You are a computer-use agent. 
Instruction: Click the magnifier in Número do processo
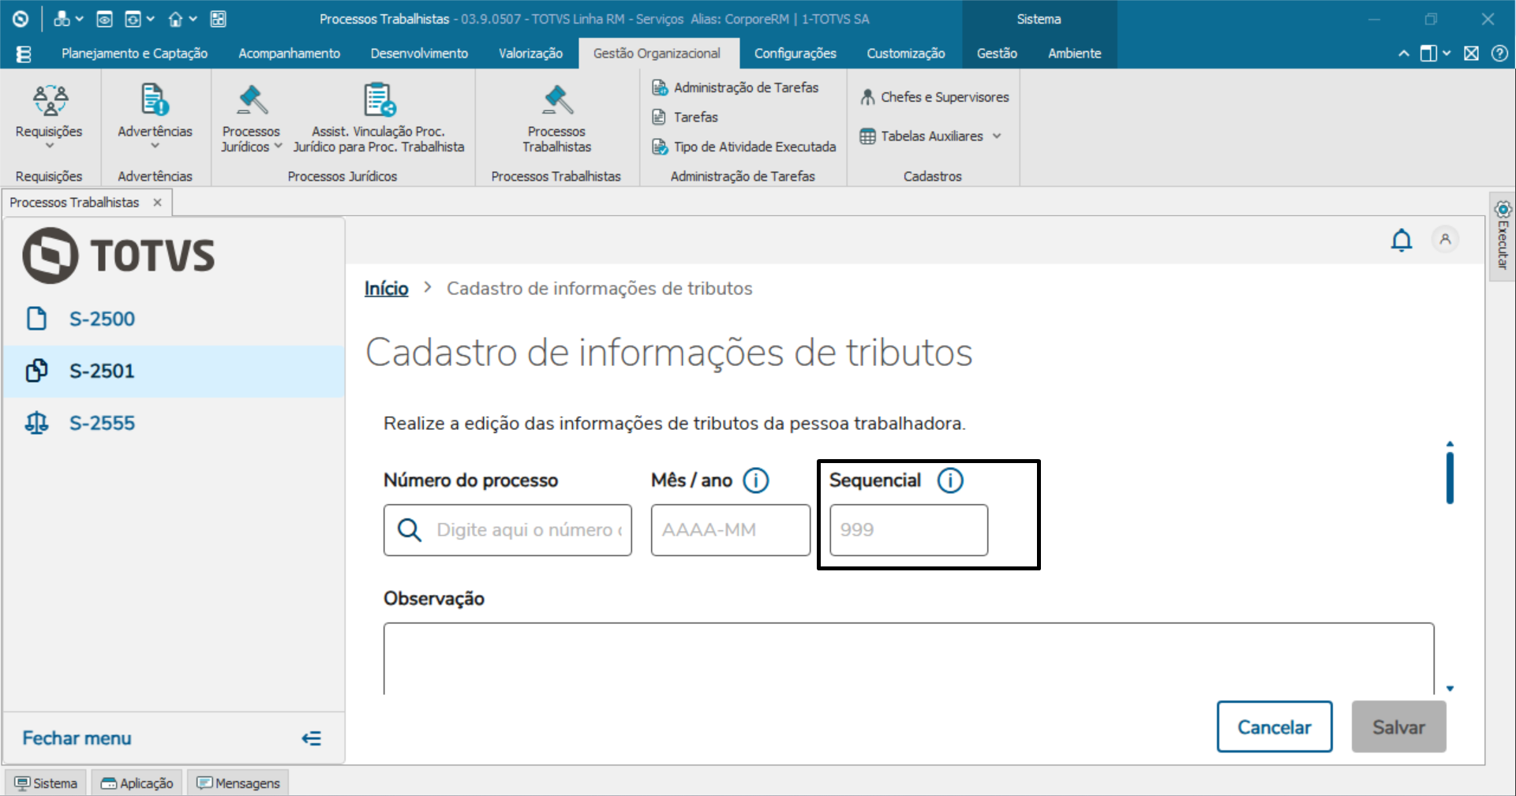pos(409,529)
